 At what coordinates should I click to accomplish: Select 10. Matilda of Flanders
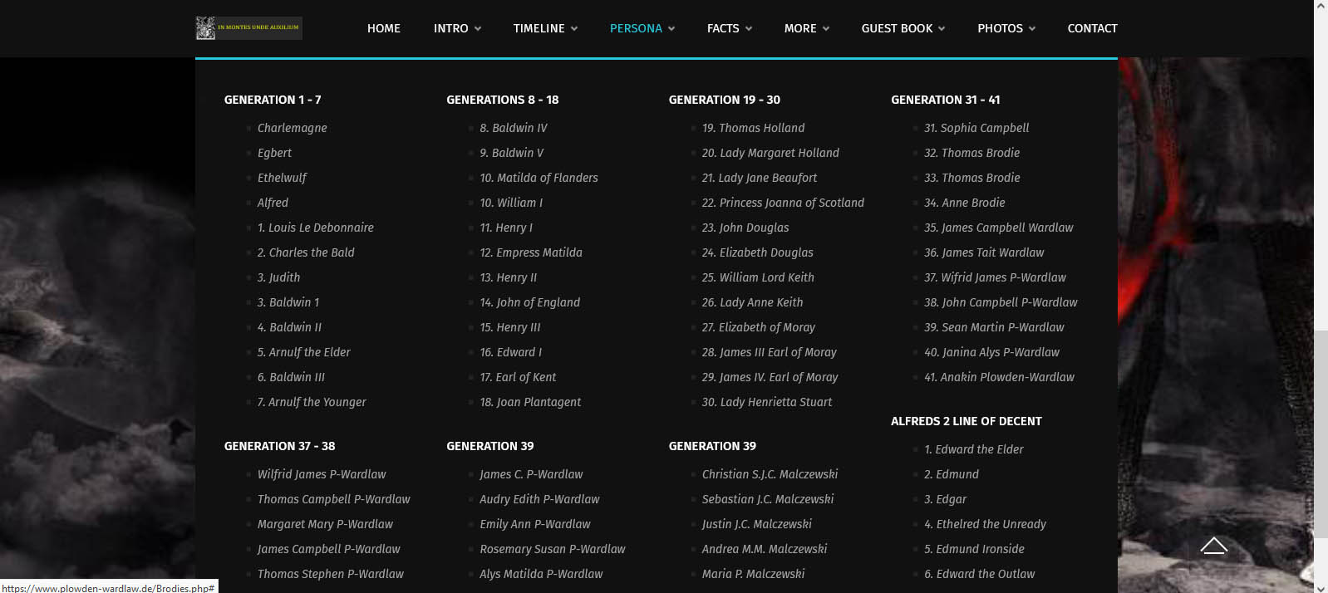(539, 178)
